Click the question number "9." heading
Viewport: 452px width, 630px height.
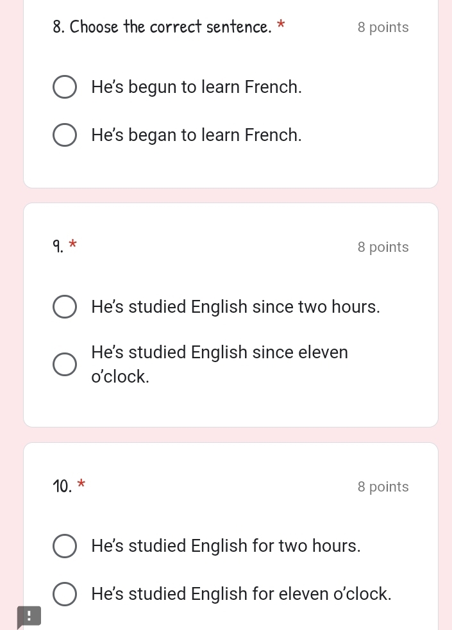tap(58, 246)
